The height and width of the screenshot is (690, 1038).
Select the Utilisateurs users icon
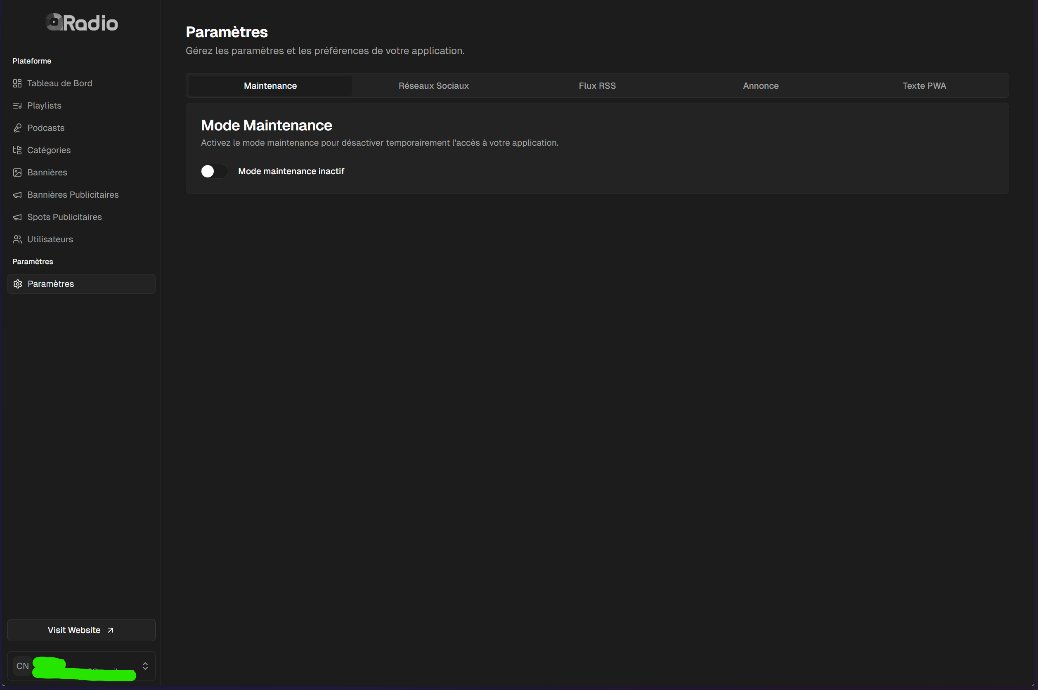click(18, 239)
